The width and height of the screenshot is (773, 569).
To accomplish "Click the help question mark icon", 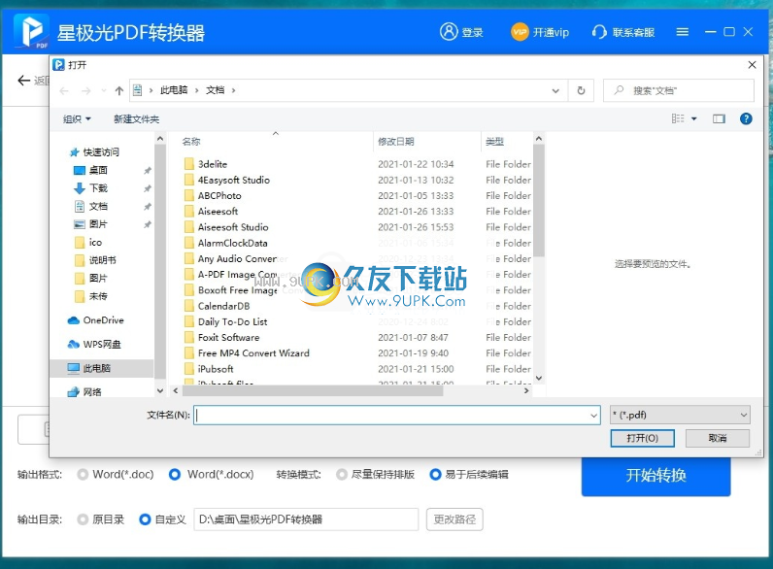I will [x=746, y=118].
